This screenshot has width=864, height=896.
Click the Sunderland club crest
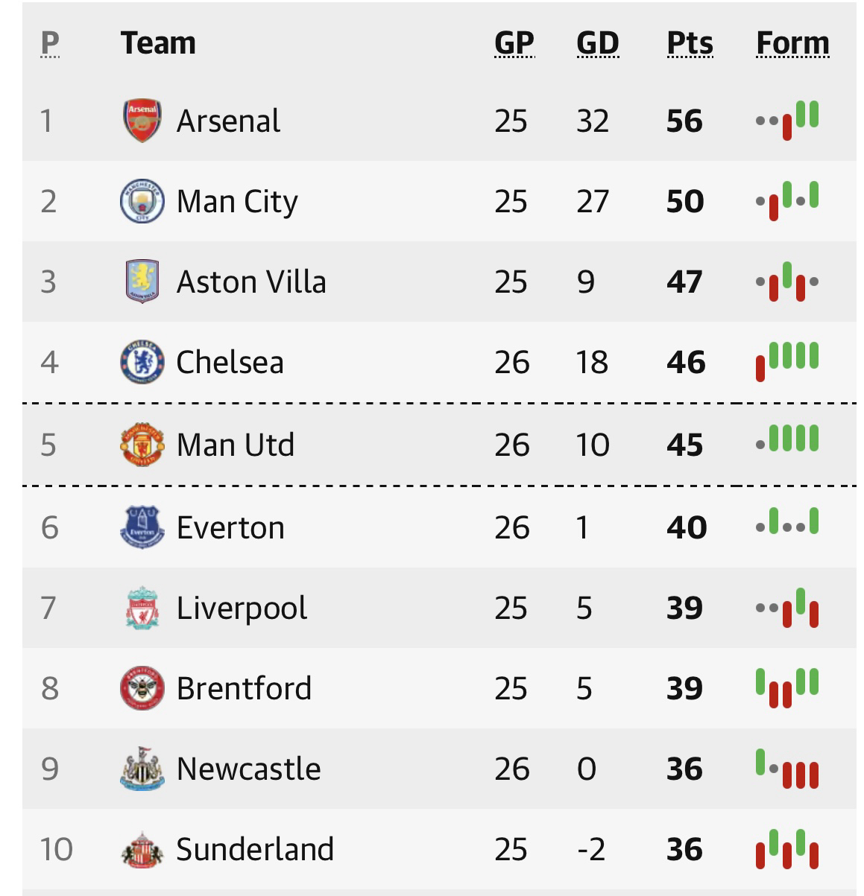pos(142,849)
